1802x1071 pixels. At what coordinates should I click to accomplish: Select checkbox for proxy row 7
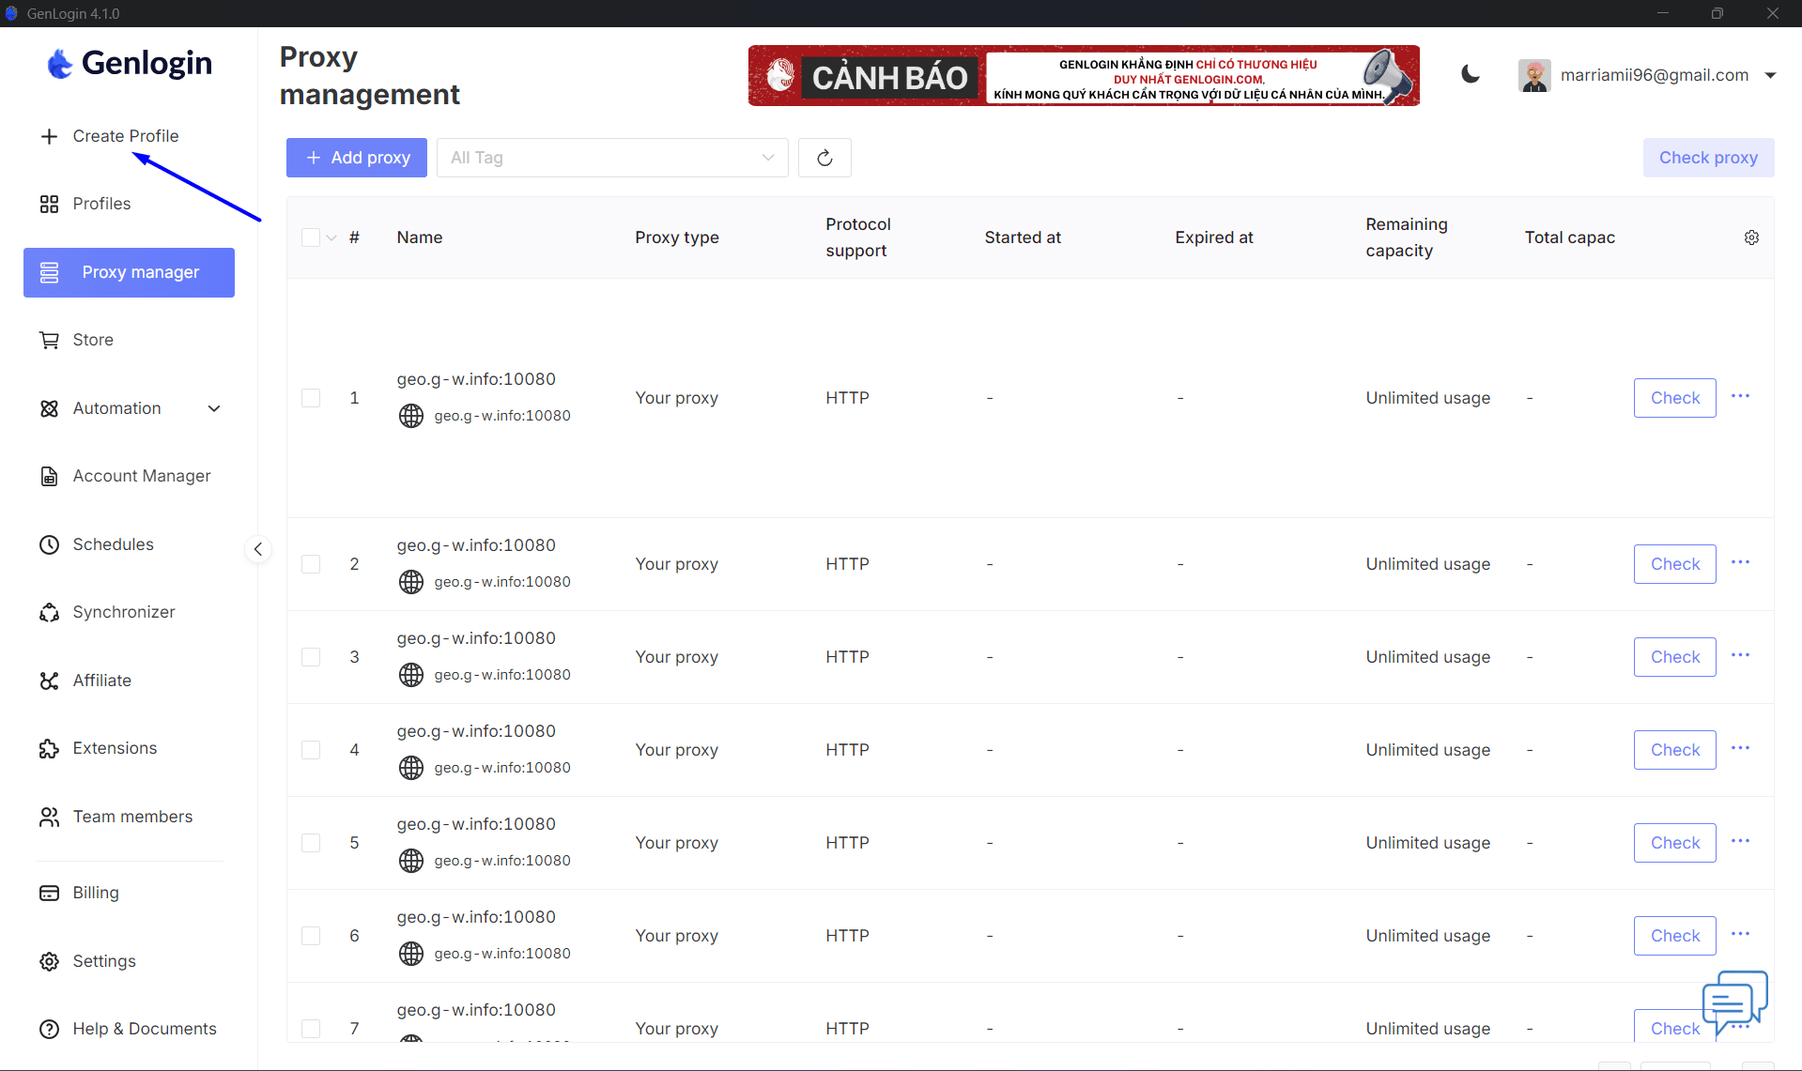pyautogui.click(x=311, y=1029)
